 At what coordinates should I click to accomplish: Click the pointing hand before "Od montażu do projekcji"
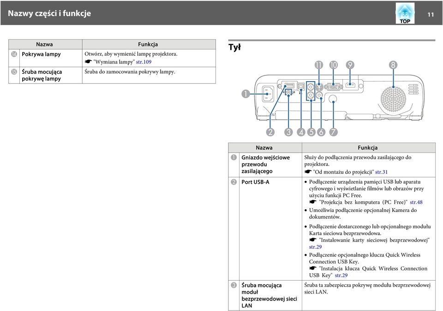(x=308, y=171)
